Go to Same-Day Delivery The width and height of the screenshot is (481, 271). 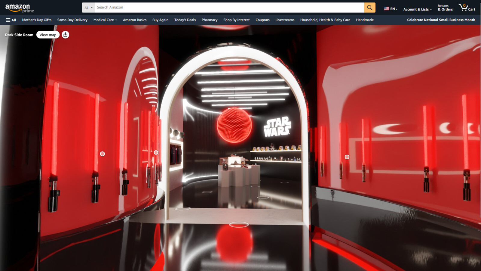(72, 20)
